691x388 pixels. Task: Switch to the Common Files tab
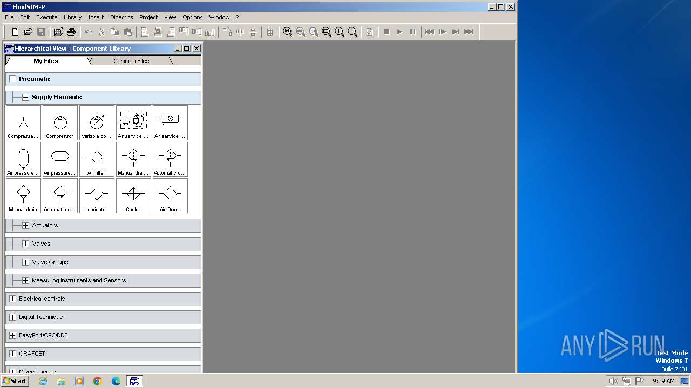131,61
